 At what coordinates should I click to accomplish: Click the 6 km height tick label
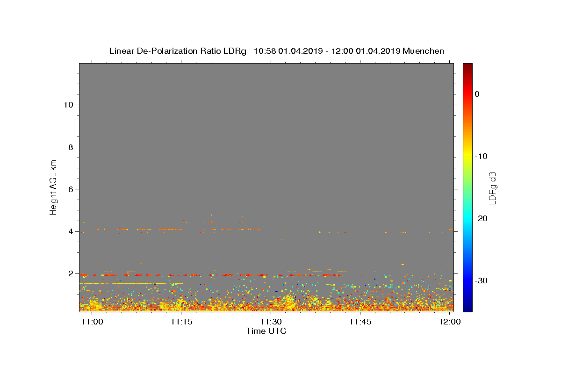(x=71, y=189)
